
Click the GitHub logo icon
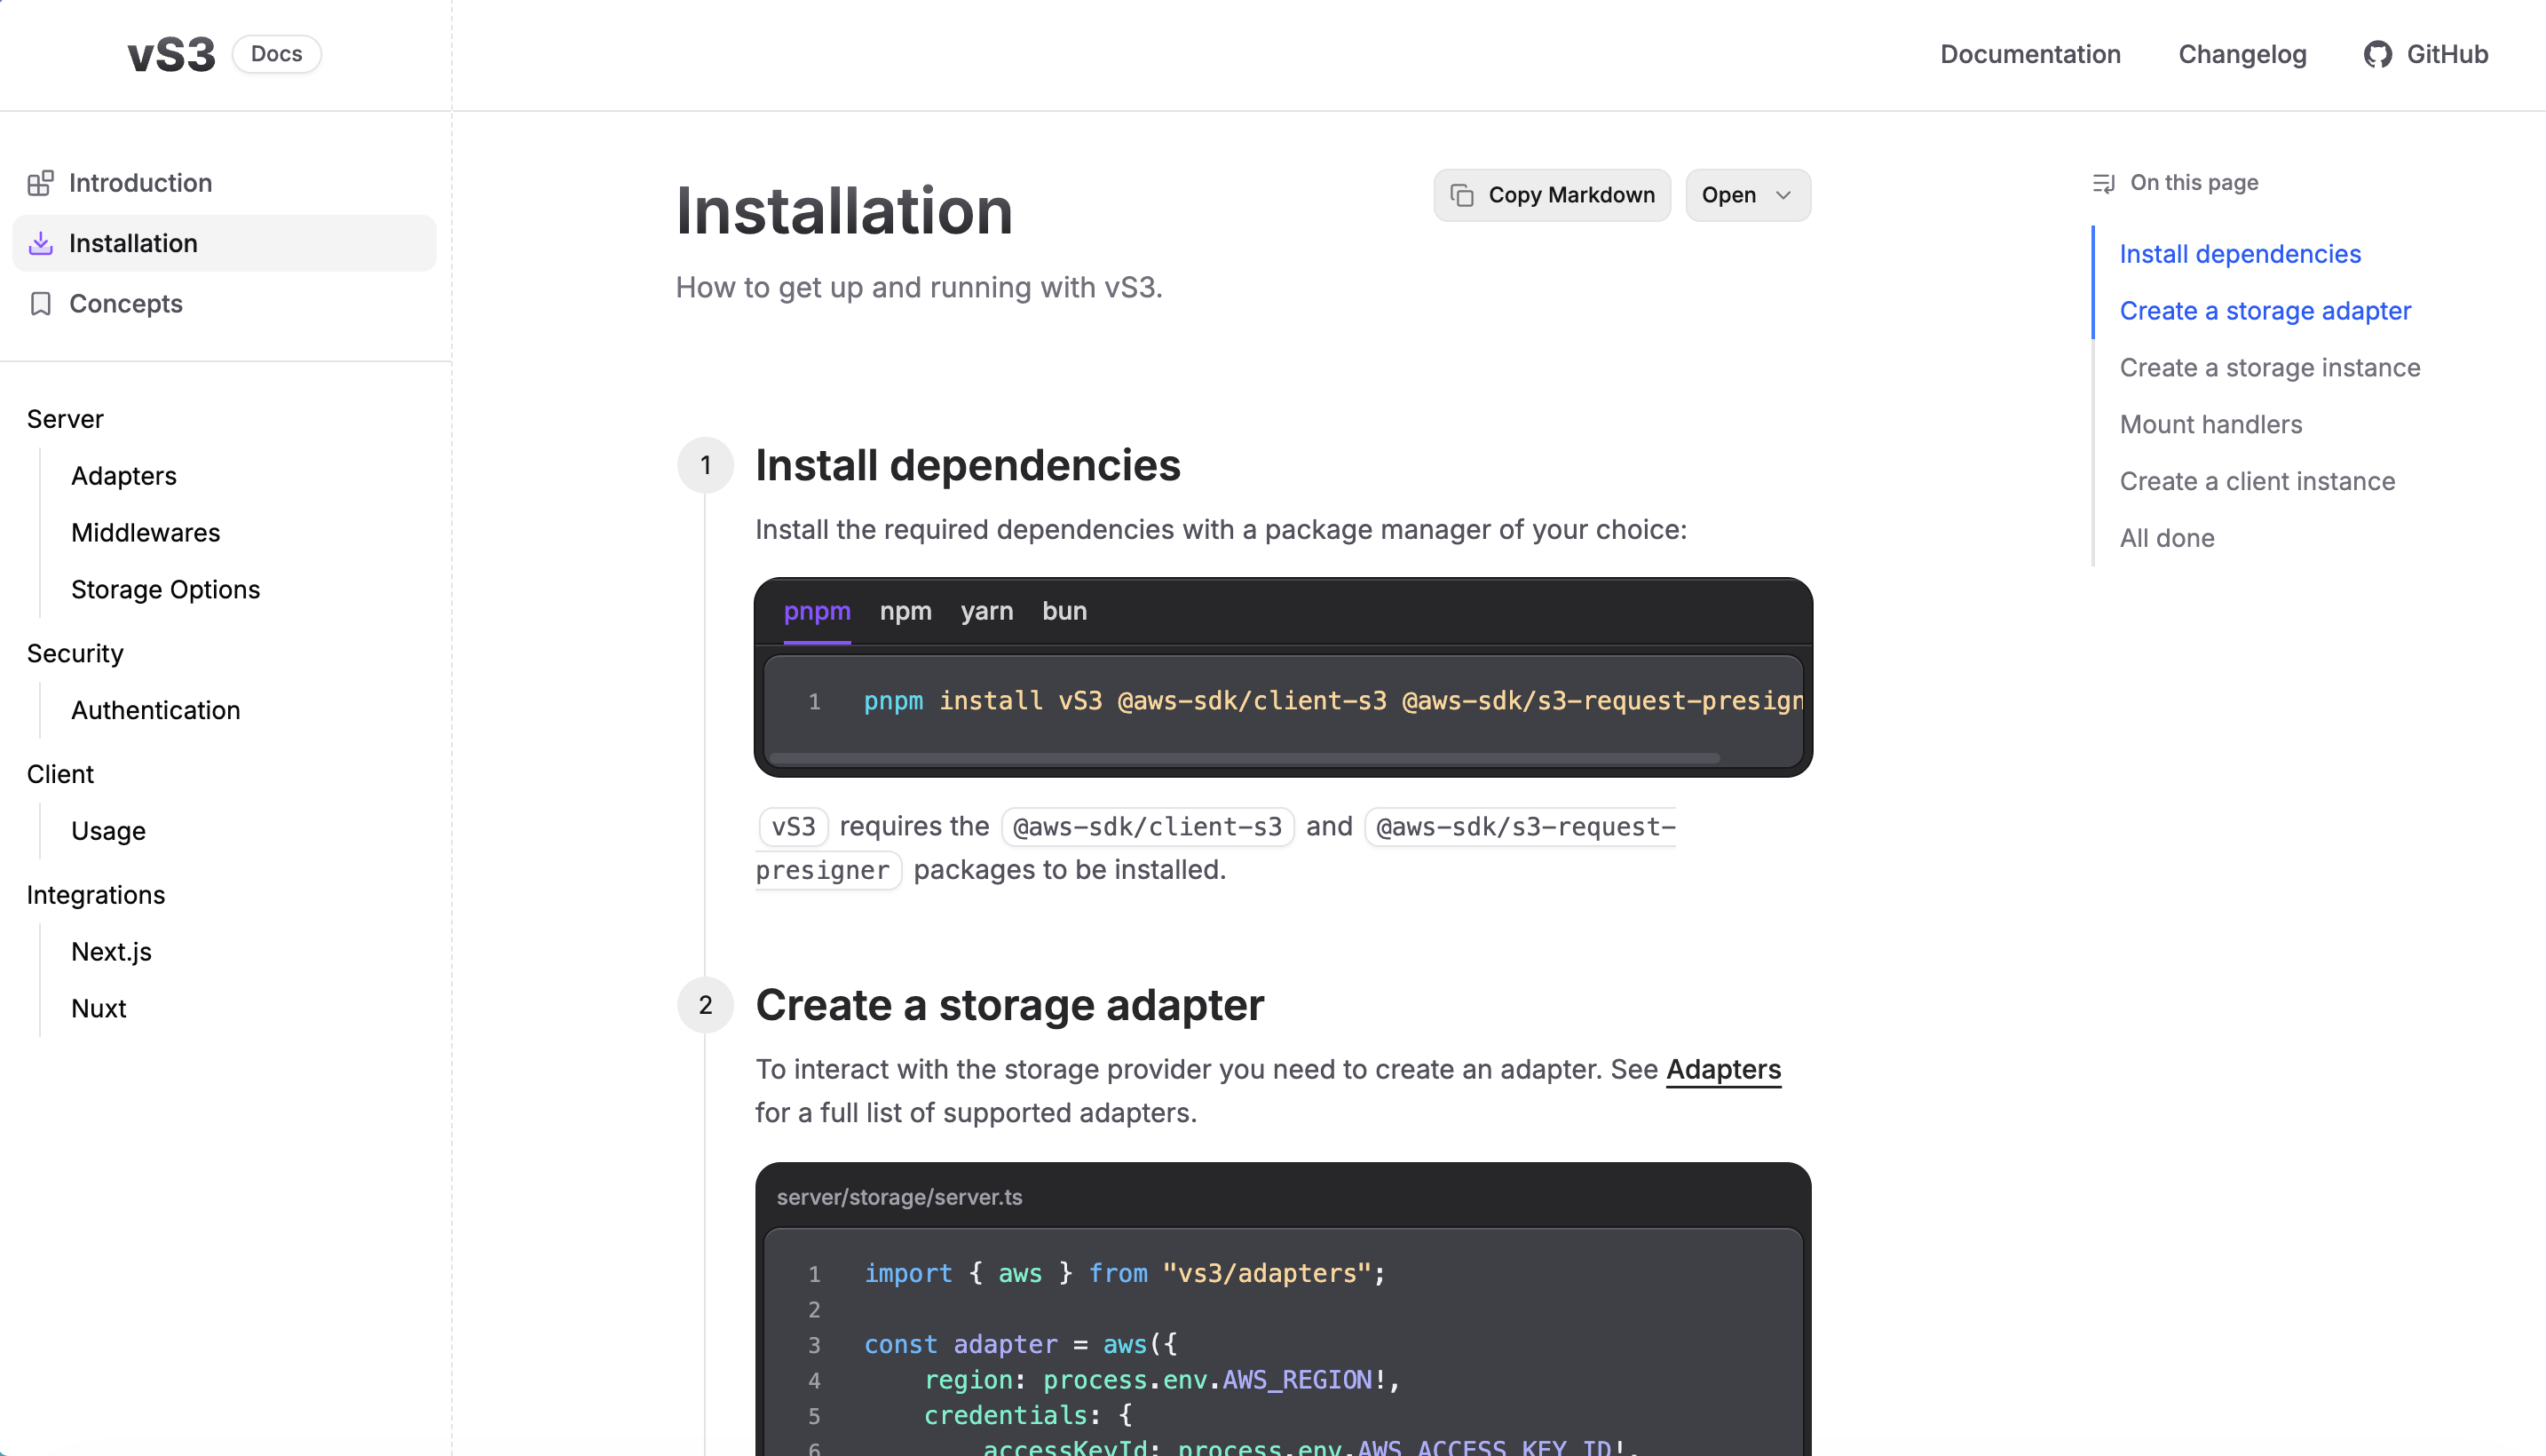(x=2377, y=54)
